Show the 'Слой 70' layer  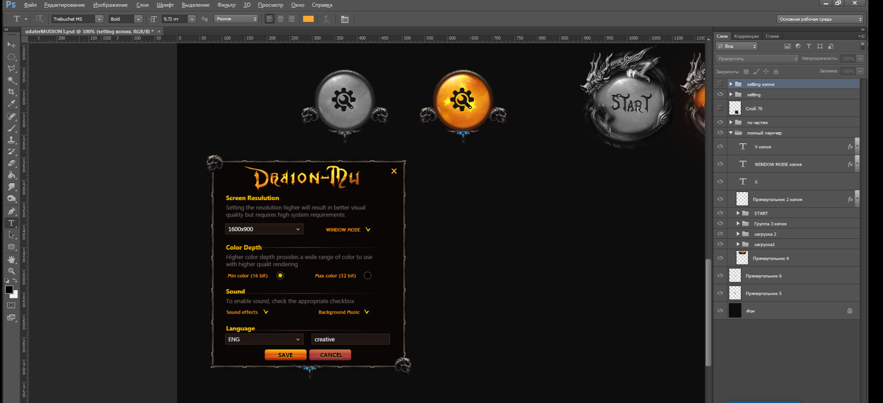pos(720,108)
